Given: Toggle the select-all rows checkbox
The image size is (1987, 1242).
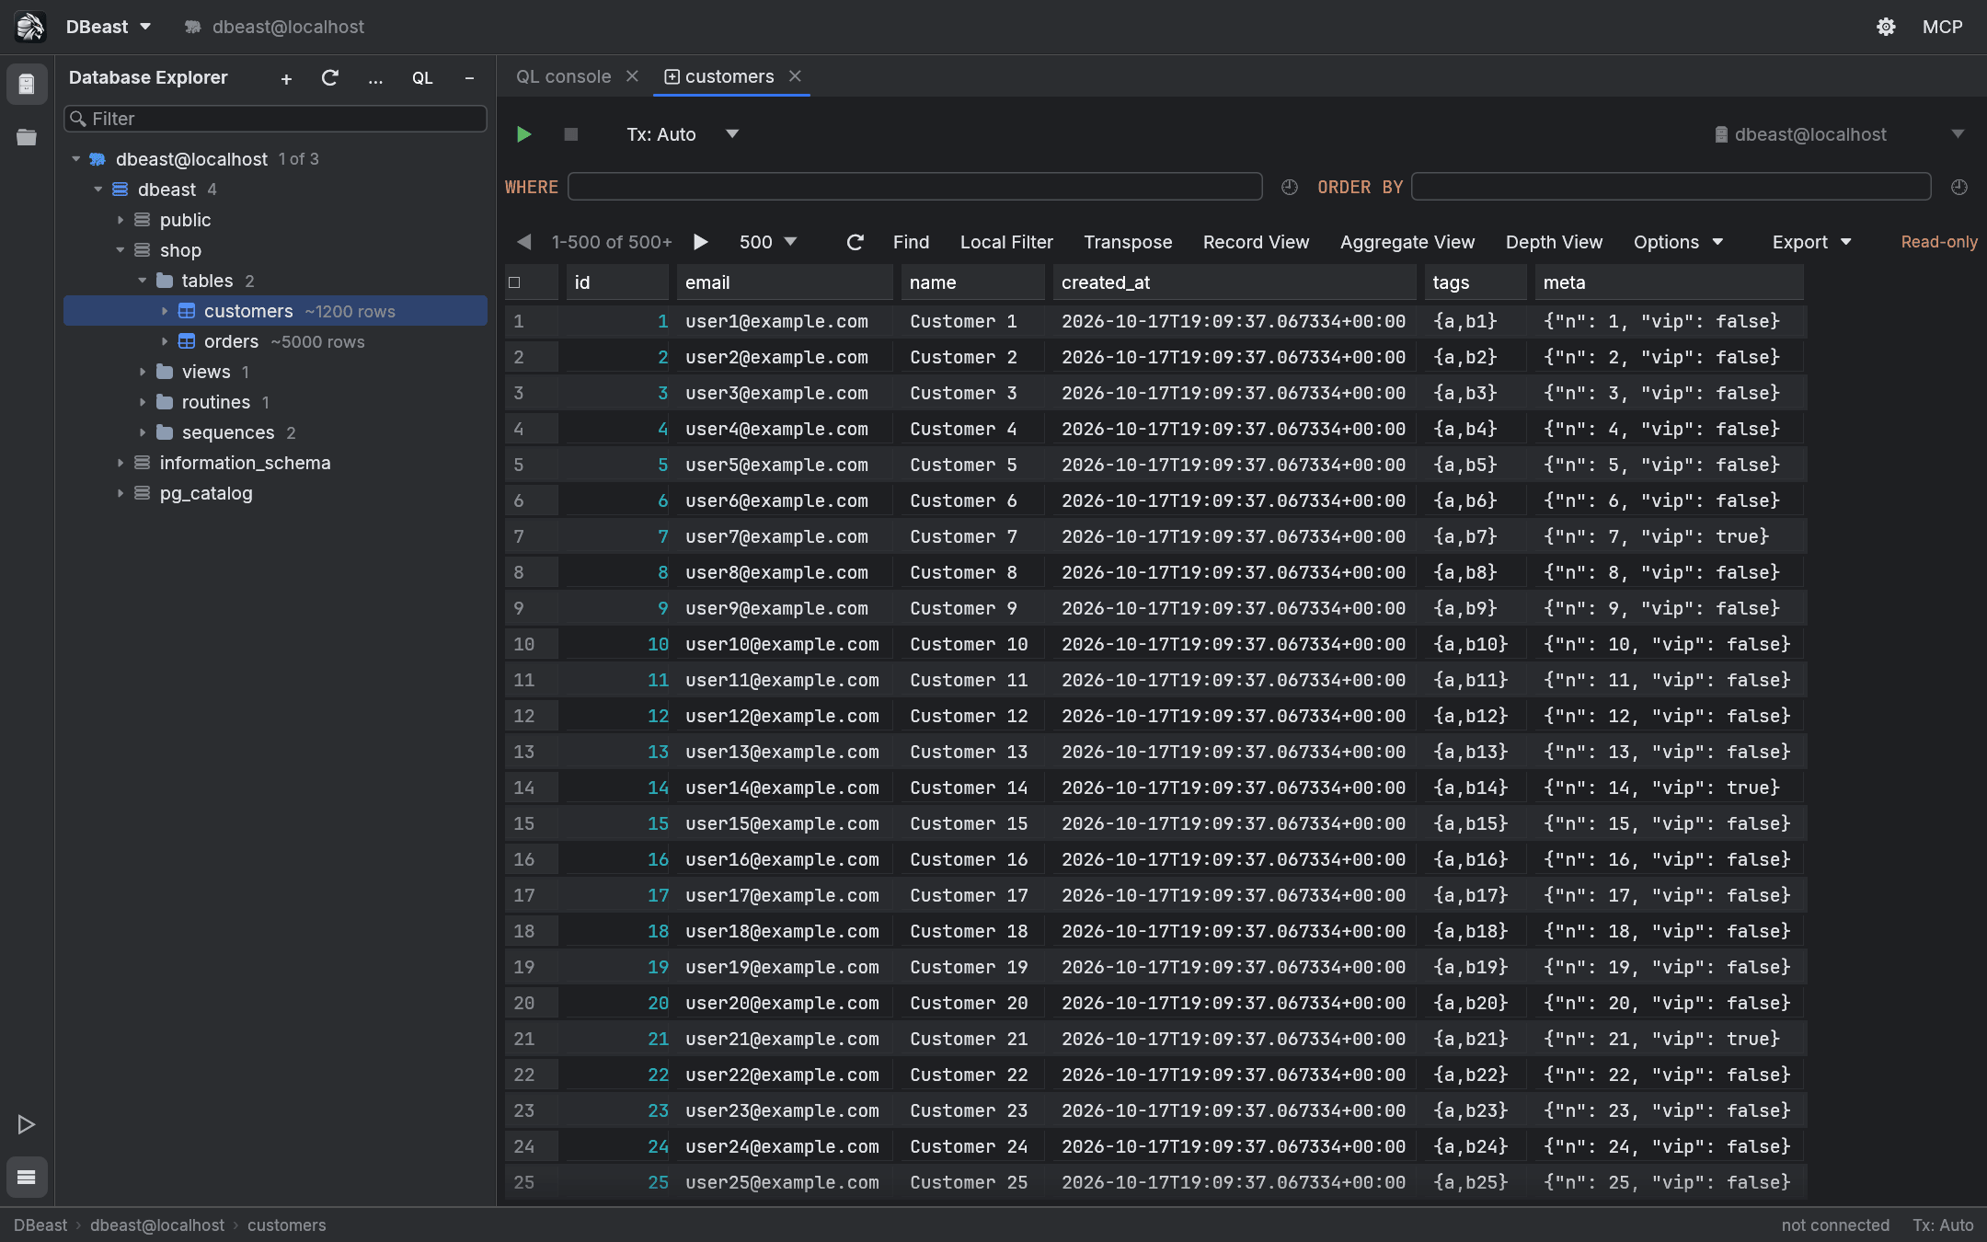Looking at the screenshot, I should pos(514,282).
